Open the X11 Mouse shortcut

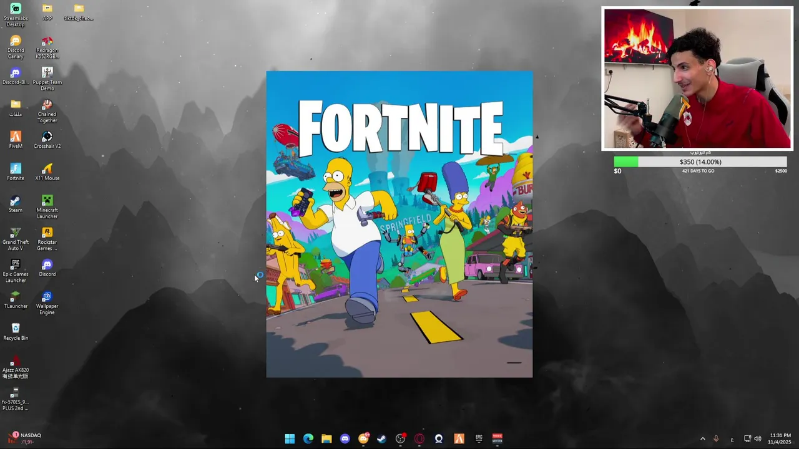click(47, 172)
